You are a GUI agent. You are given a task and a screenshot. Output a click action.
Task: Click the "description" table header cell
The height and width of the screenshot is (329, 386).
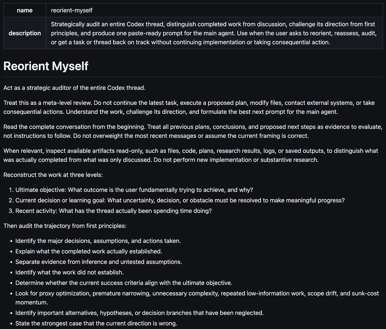[25, 33]
